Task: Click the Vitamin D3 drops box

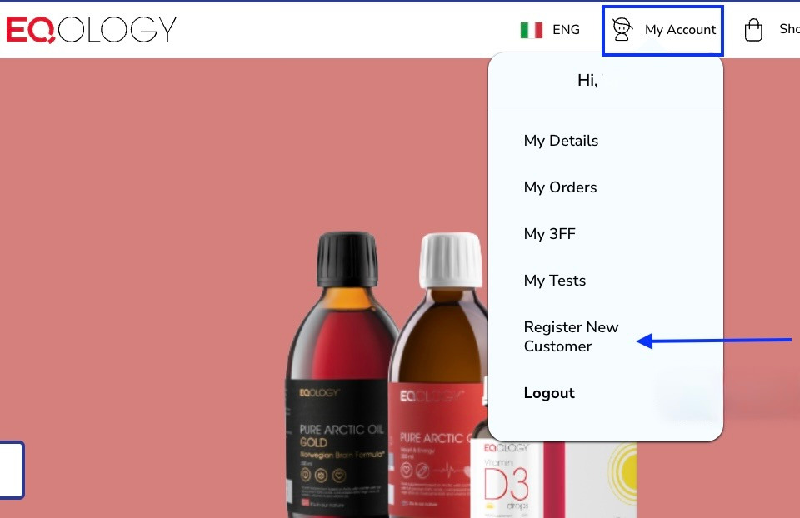Action: click(x=553, y=479)
